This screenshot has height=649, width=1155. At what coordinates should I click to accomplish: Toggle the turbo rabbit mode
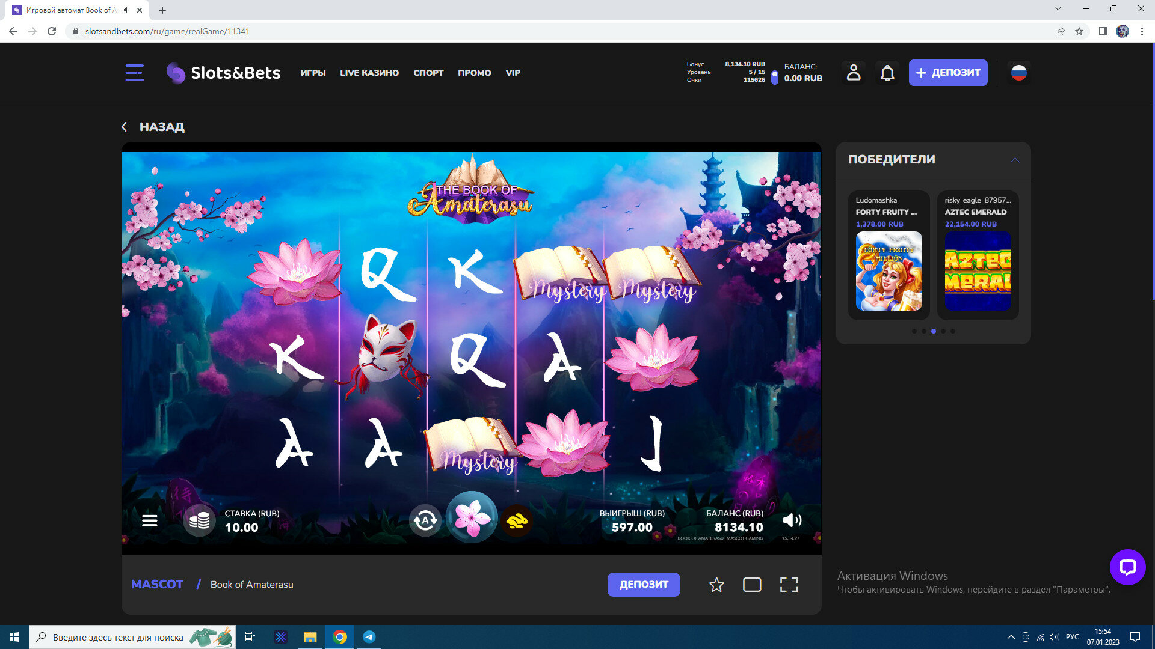pyautogui.click(x=517, y=520)
